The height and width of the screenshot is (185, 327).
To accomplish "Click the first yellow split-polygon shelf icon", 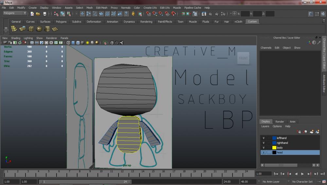I will click(x=14, y=29).
